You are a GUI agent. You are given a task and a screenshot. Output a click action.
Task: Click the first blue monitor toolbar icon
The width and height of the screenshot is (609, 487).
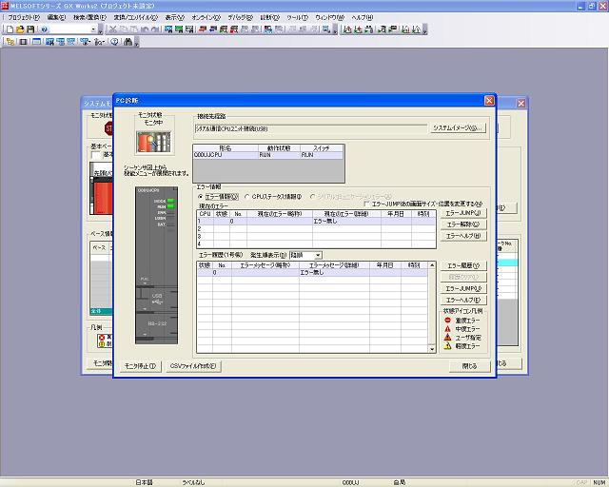coord(168,29)
